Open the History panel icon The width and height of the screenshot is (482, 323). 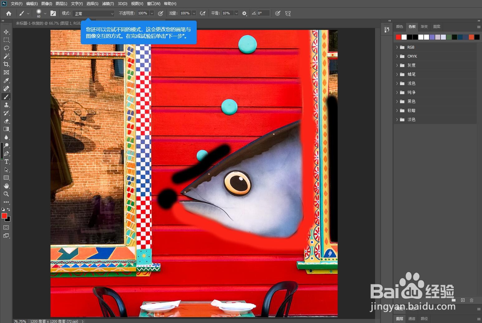point(387,30)
